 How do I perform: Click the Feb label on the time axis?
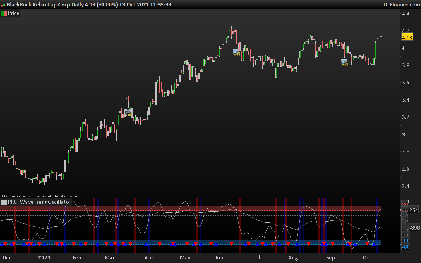pyautogui.click(x=77, y=258)
